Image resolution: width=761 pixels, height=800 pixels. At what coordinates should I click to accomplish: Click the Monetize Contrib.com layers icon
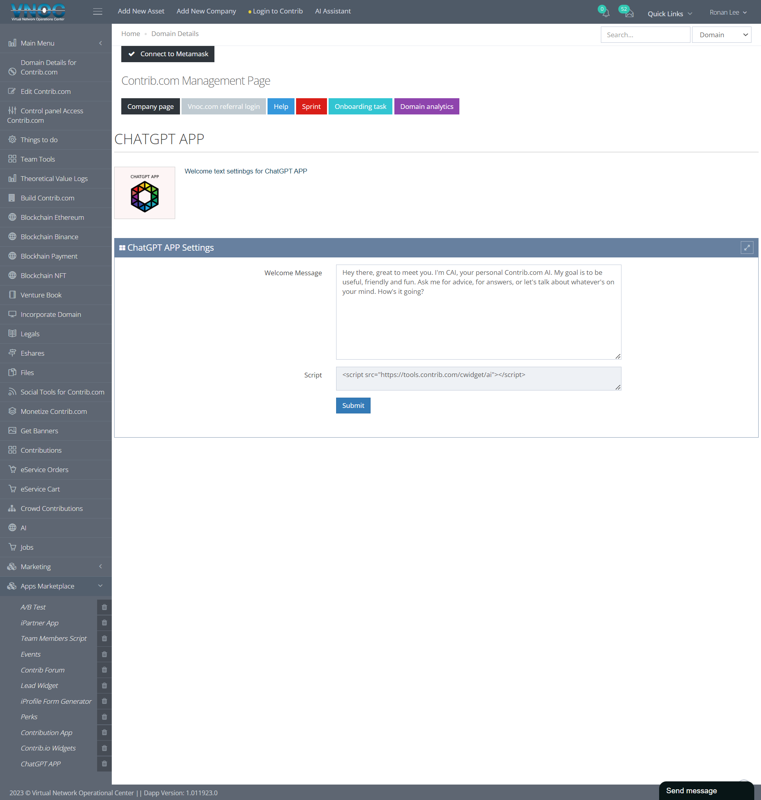pyautogui.click(x=12, y=411)
